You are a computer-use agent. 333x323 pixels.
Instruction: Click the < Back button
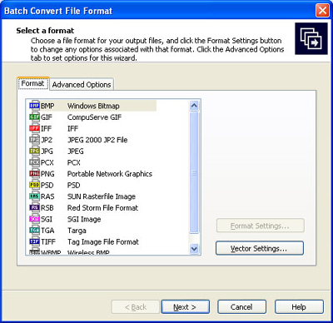pyautogui.click(x=136, y=307)
